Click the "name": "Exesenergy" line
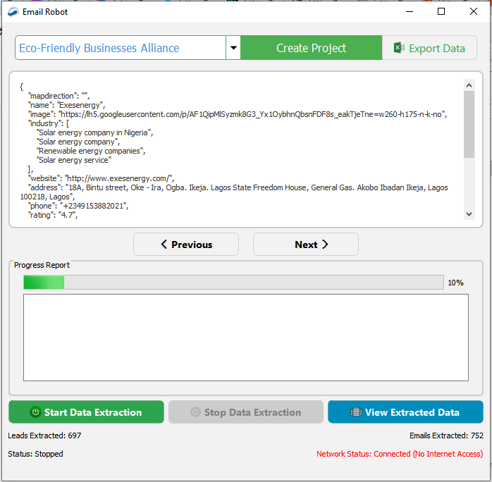The image size is (492, 482). 66,105
